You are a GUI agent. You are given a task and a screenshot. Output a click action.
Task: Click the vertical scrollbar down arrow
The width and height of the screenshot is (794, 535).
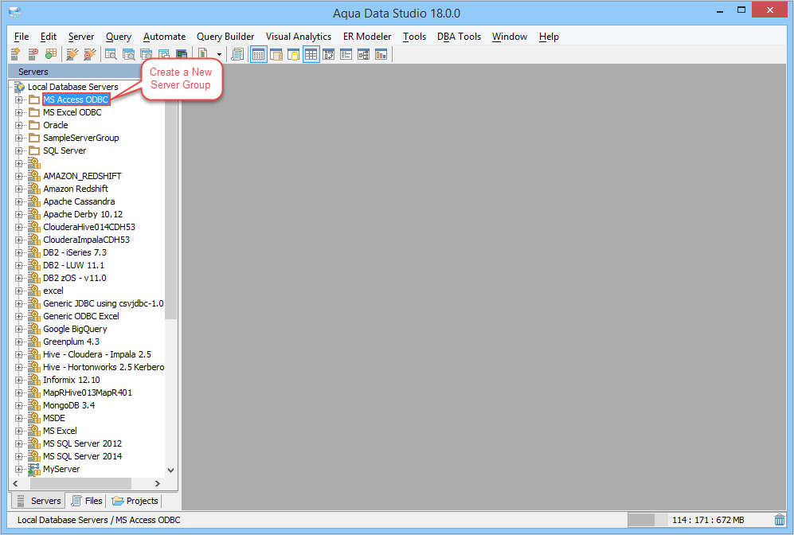[170, 471]
